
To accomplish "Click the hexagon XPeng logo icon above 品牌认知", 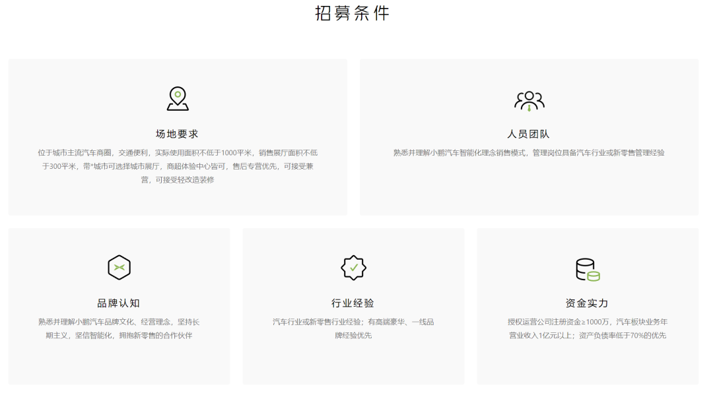I will (x=119, y=268).
